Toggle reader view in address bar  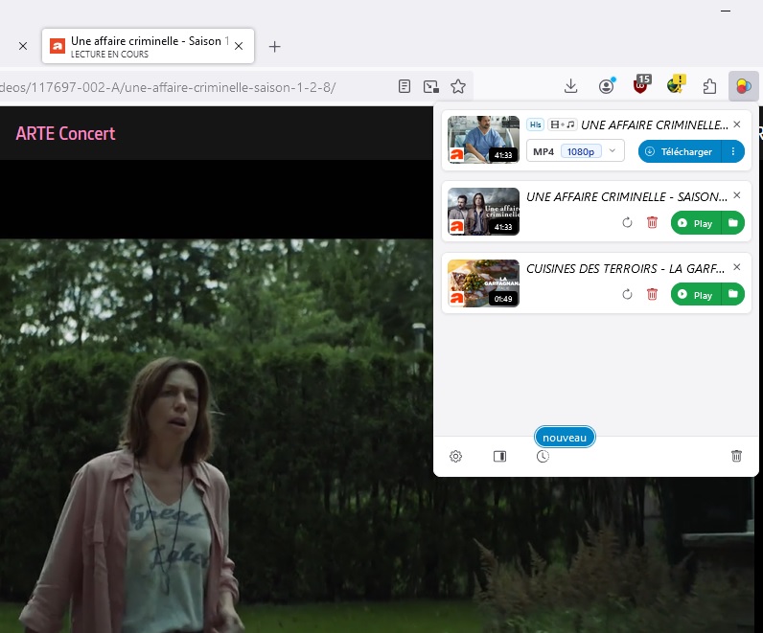click(405, 86)
